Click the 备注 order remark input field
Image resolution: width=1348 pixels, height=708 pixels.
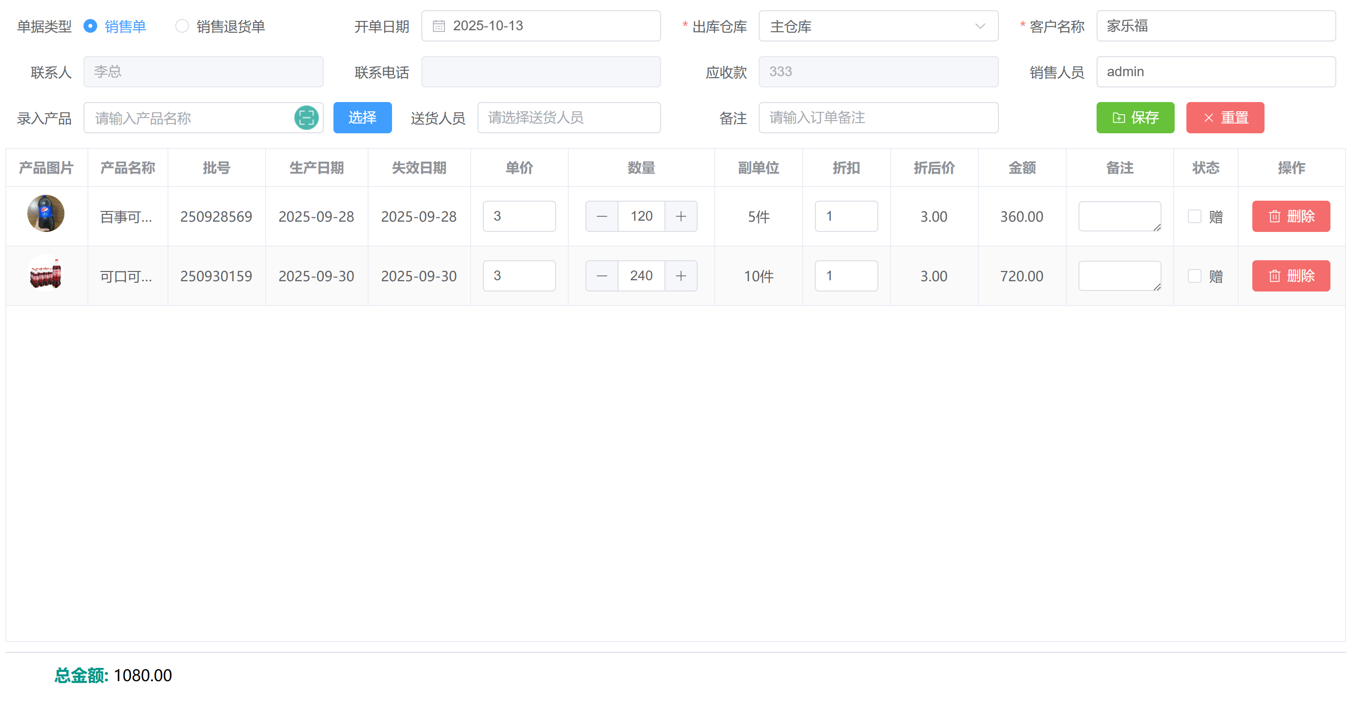coord(878,118)
